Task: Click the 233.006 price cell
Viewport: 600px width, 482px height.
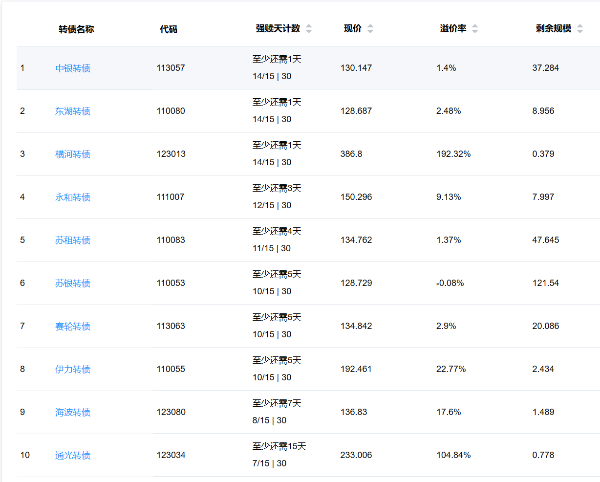Action: 356,455
